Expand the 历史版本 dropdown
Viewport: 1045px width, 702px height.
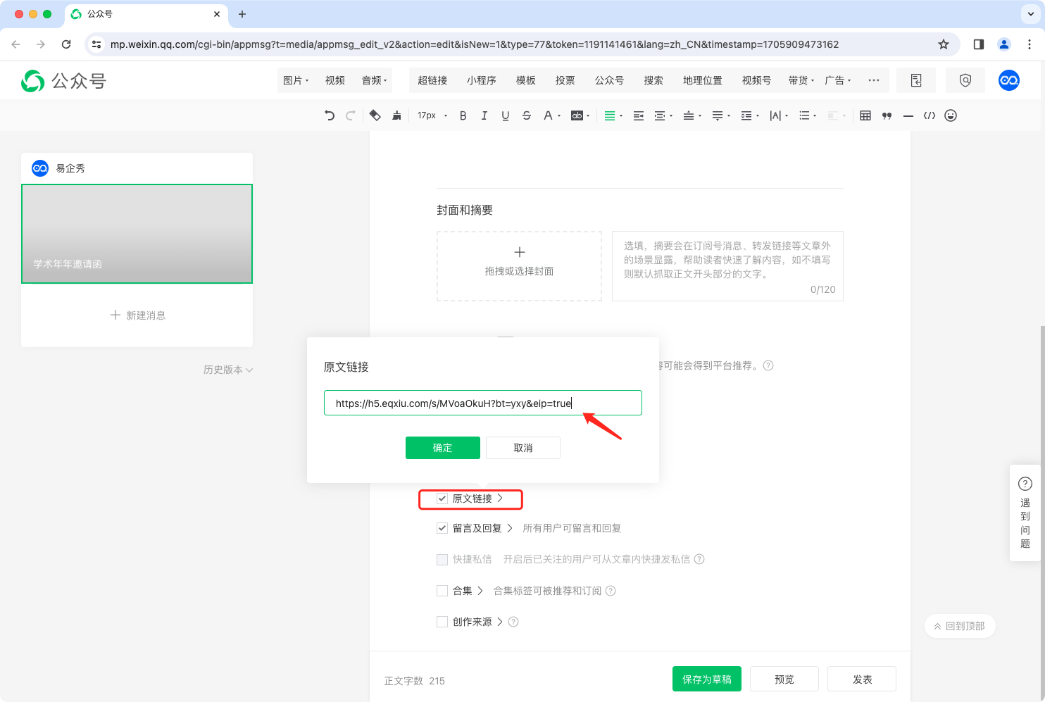(x=227, y=370)
